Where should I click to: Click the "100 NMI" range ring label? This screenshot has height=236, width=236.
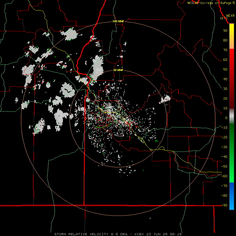(x=118, y=22)
